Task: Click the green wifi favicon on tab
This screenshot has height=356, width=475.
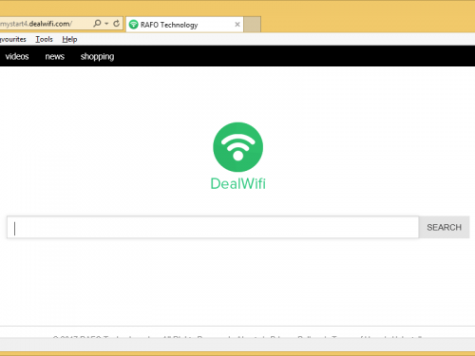Action: [134, 25]
